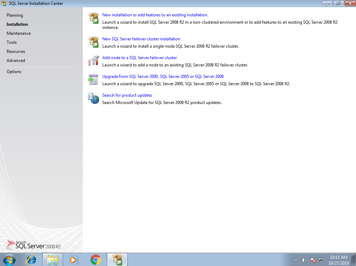The height and width of the screenshot is (266, 356).
Task: Click 'Launch a wizard to add a node' description
Action: [175, 65]
